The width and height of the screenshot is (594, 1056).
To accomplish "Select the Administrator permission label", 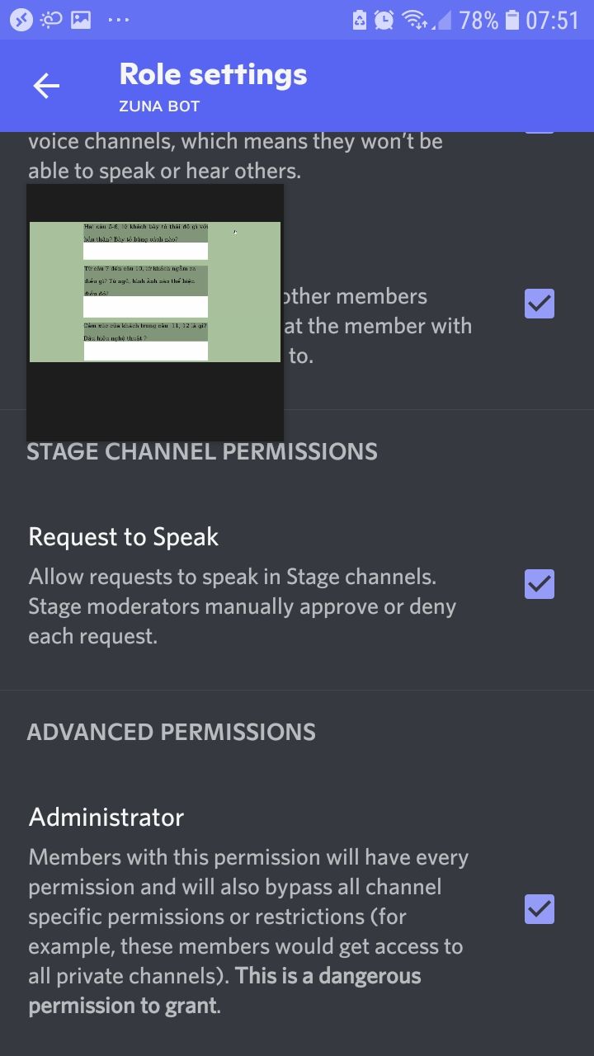I will point(106,818).
